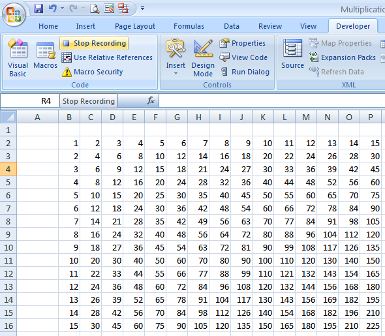385x336 pixels.
Task: Open Print Preview from quick access toolbar
Action: pyautogui.click(x=95, y=8)
